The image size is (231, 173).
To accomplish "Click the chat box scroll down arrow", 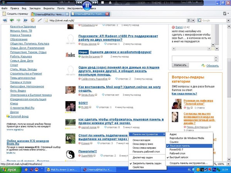I will 213,45.
